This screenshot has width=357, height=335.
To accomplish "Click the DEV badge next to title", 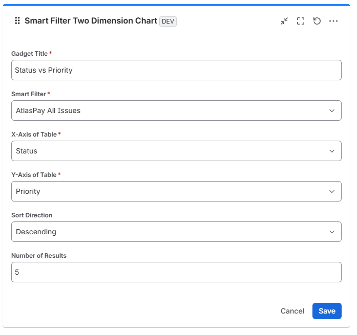I will [168, 21].
